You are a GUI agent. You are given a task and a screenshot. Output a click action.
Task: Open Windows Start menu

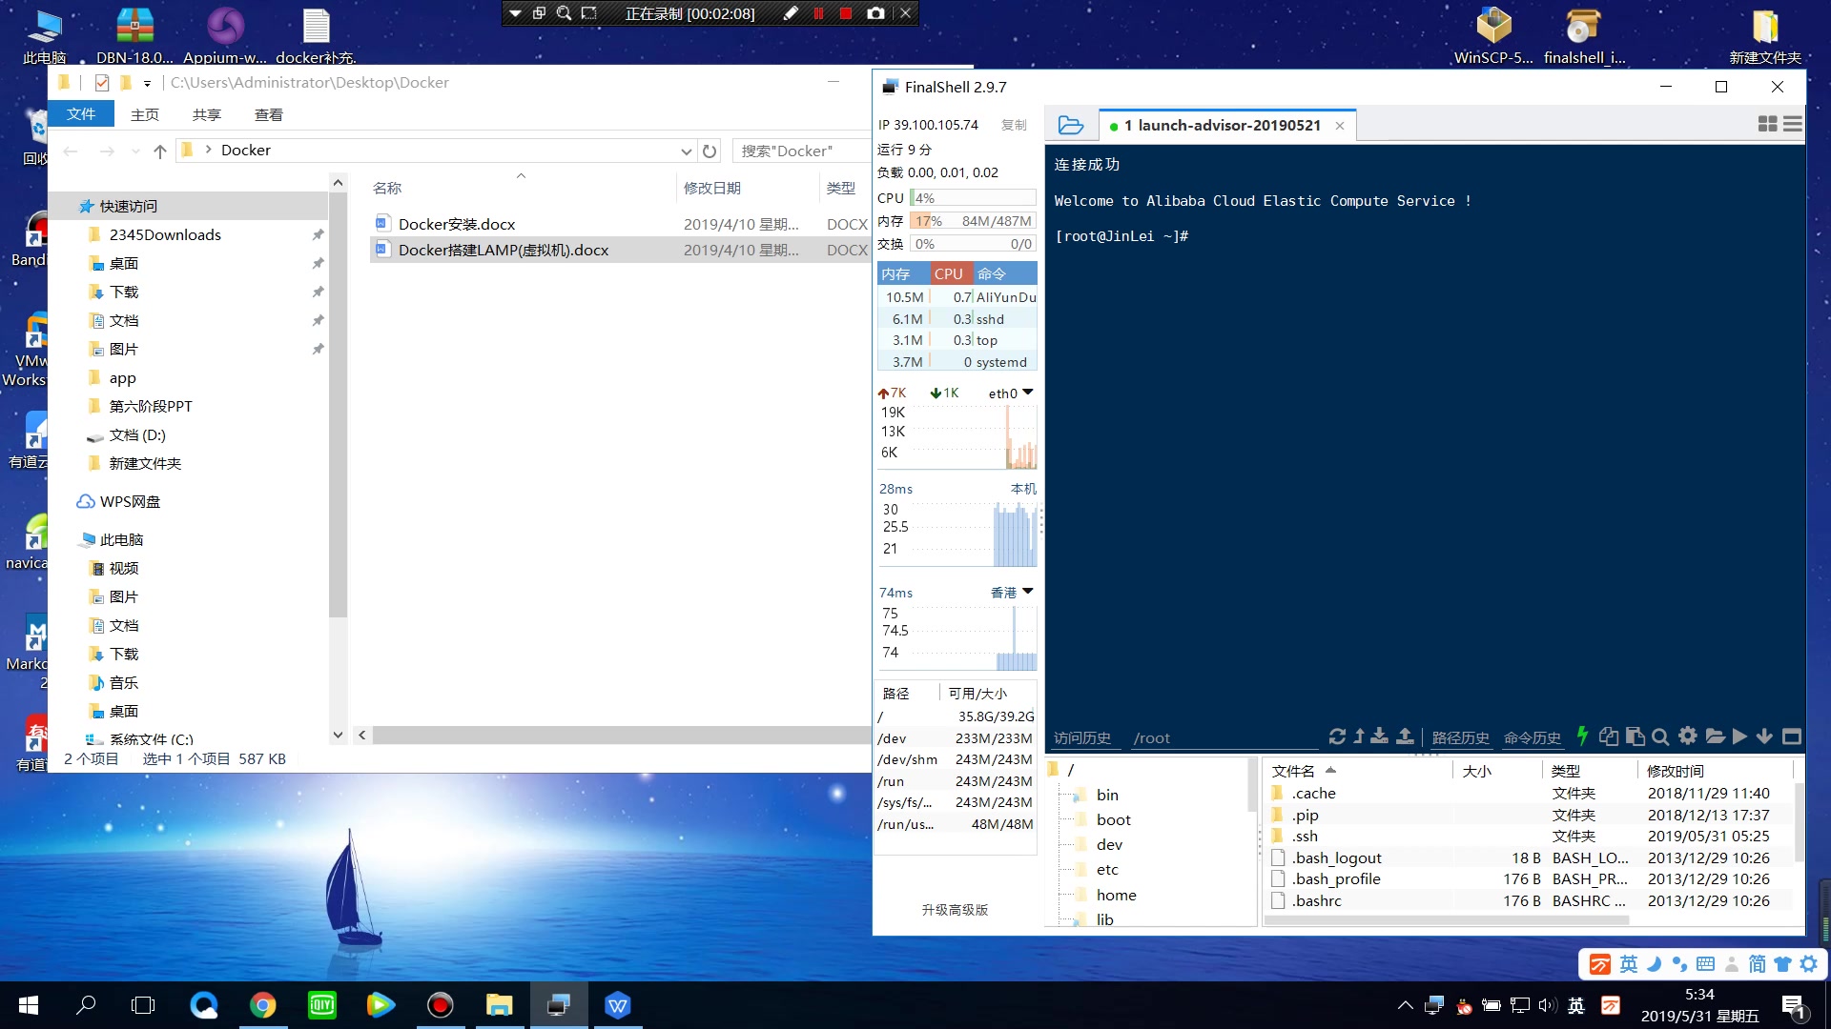coord(28,1005)
